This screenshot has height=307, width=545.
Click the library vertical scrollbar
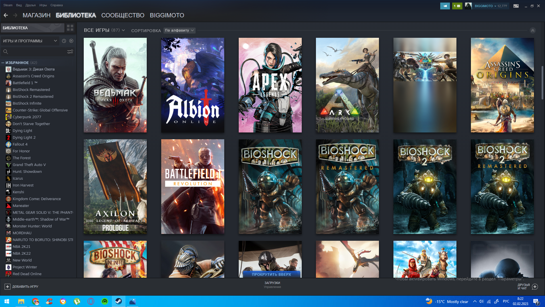pyautogui.click(x=542, y=83)
